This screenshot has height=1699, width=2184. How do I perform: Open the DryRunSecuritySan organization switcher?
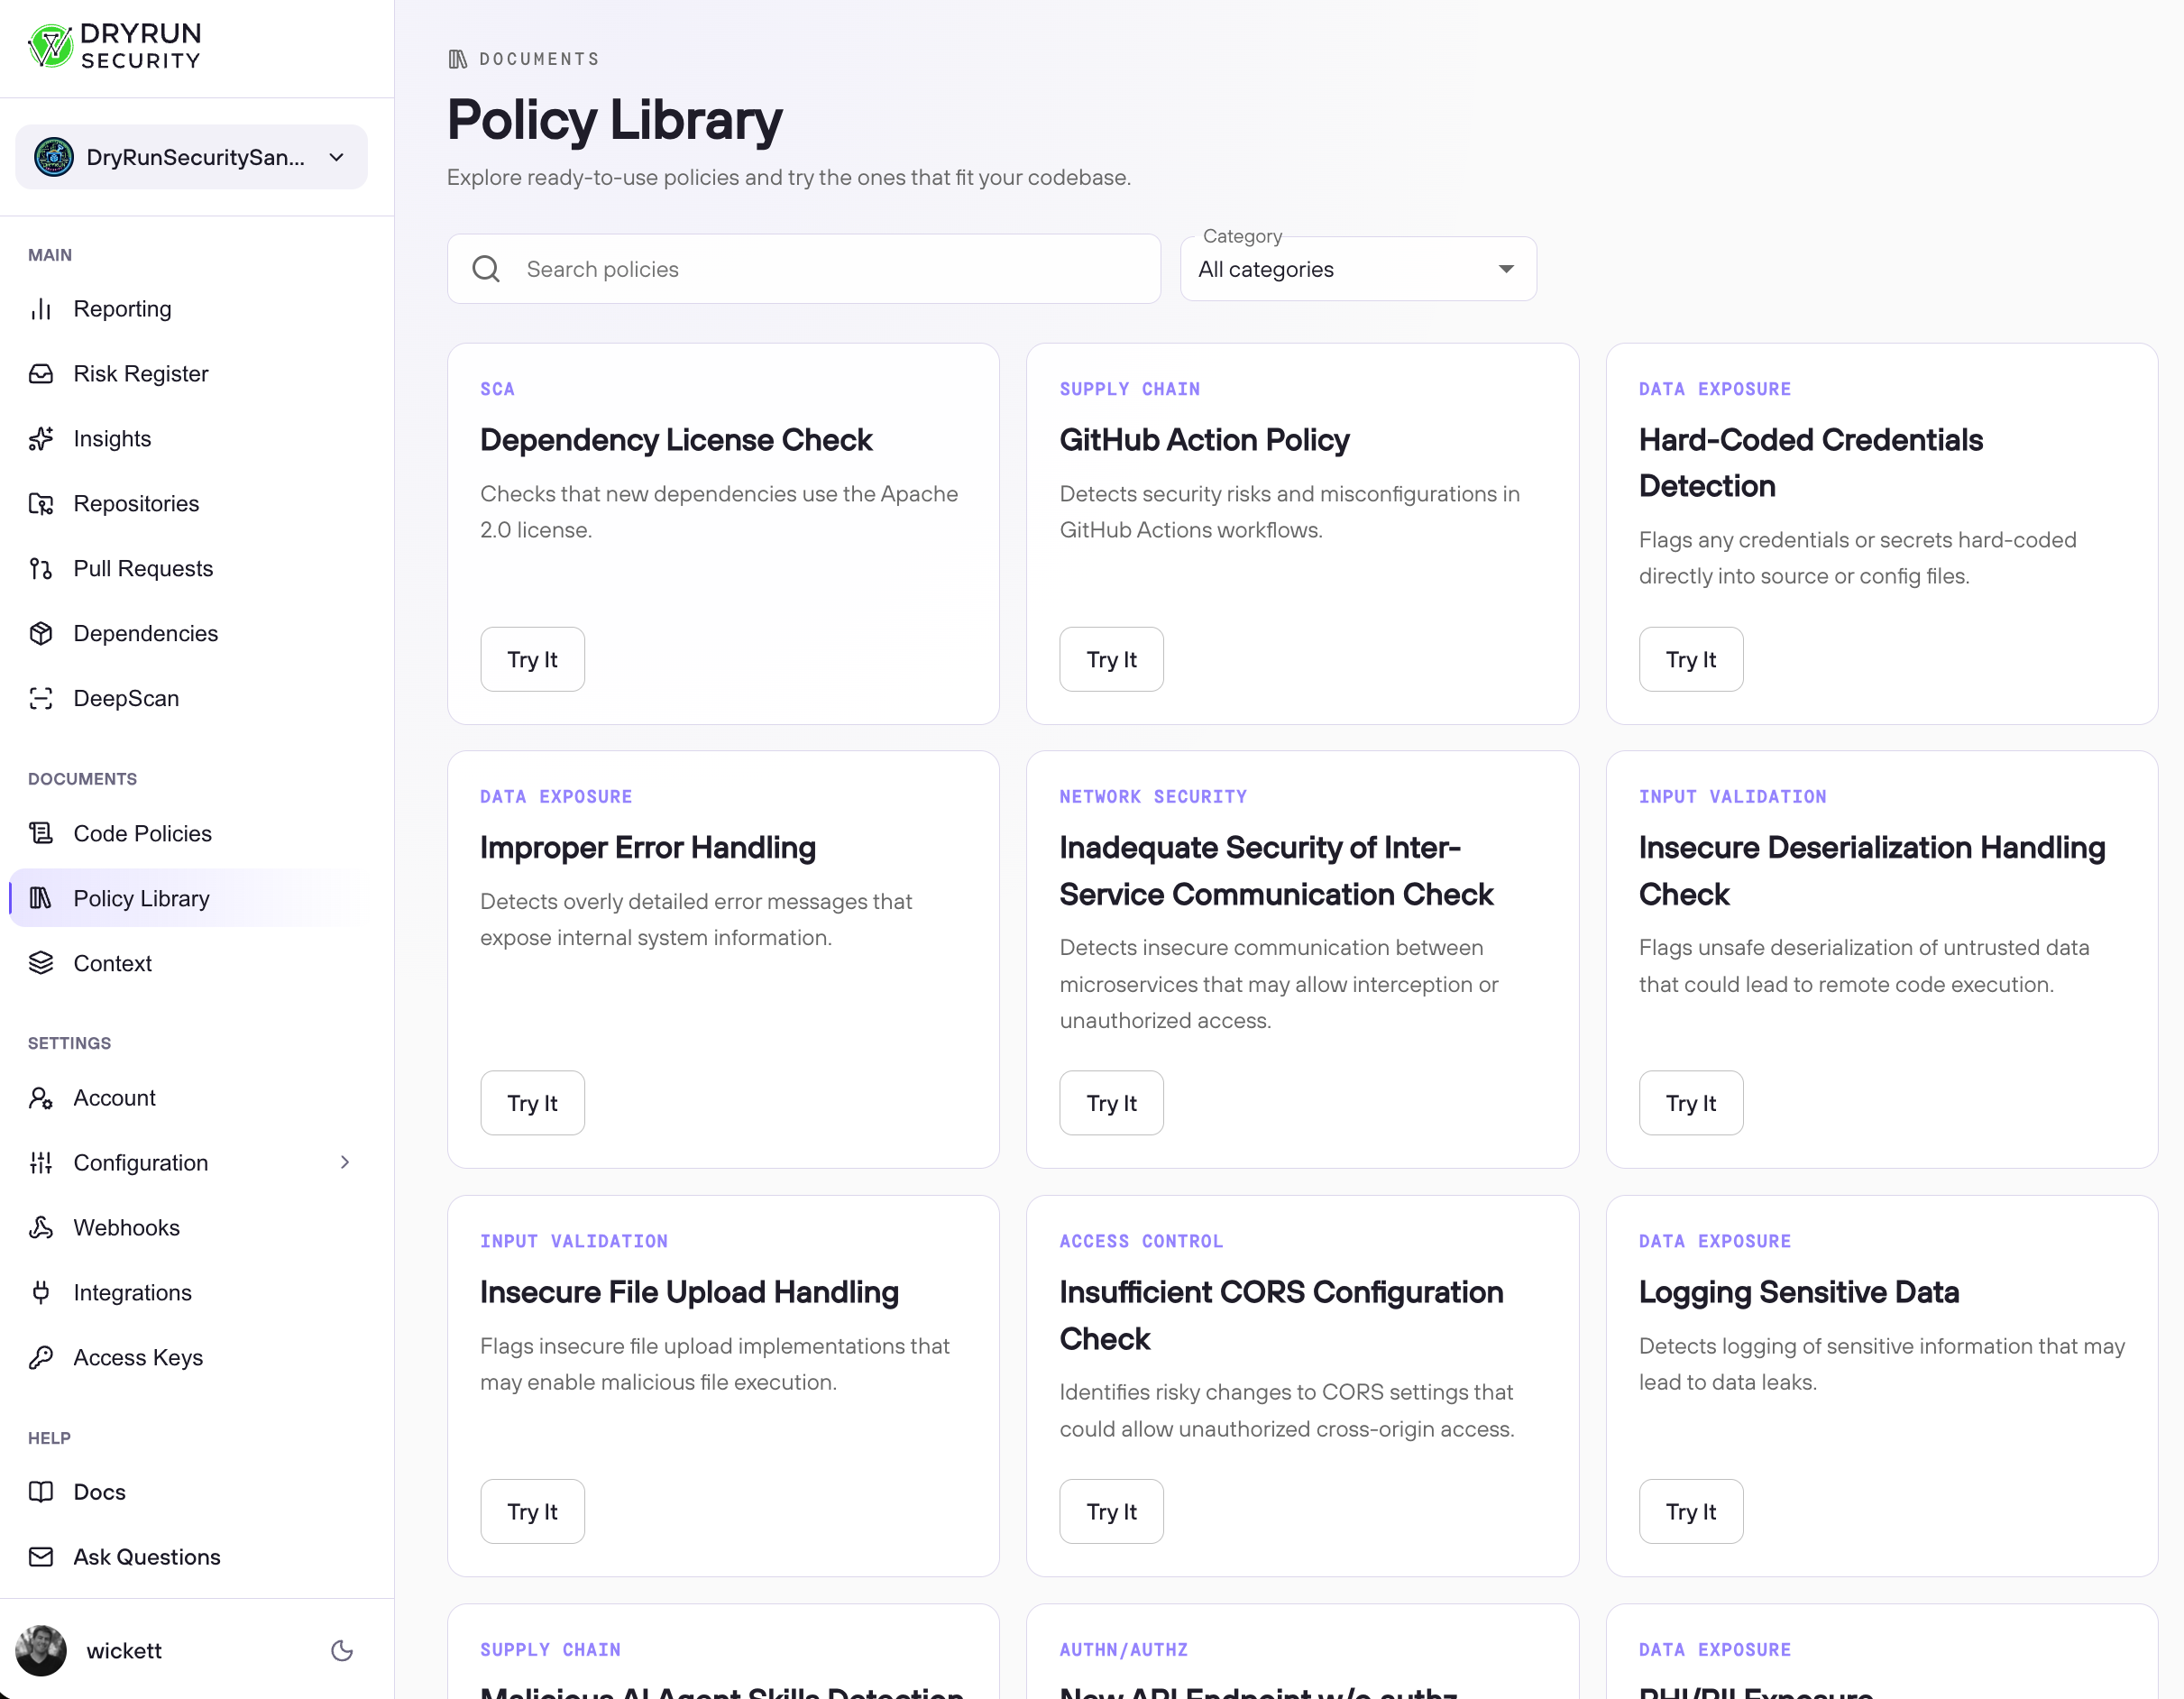[x=191, y=157]
